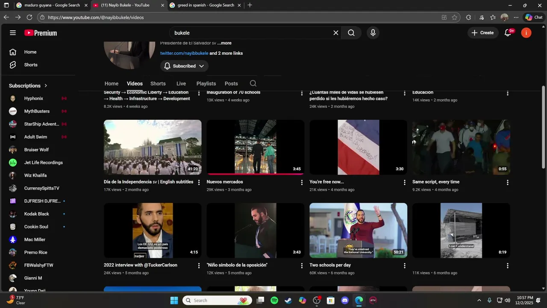Image resolution: width=547 pixels, height=308 pixels.
Task: Select the channel Videos tab
Action: pyautogui.click(x=135, y=83)
